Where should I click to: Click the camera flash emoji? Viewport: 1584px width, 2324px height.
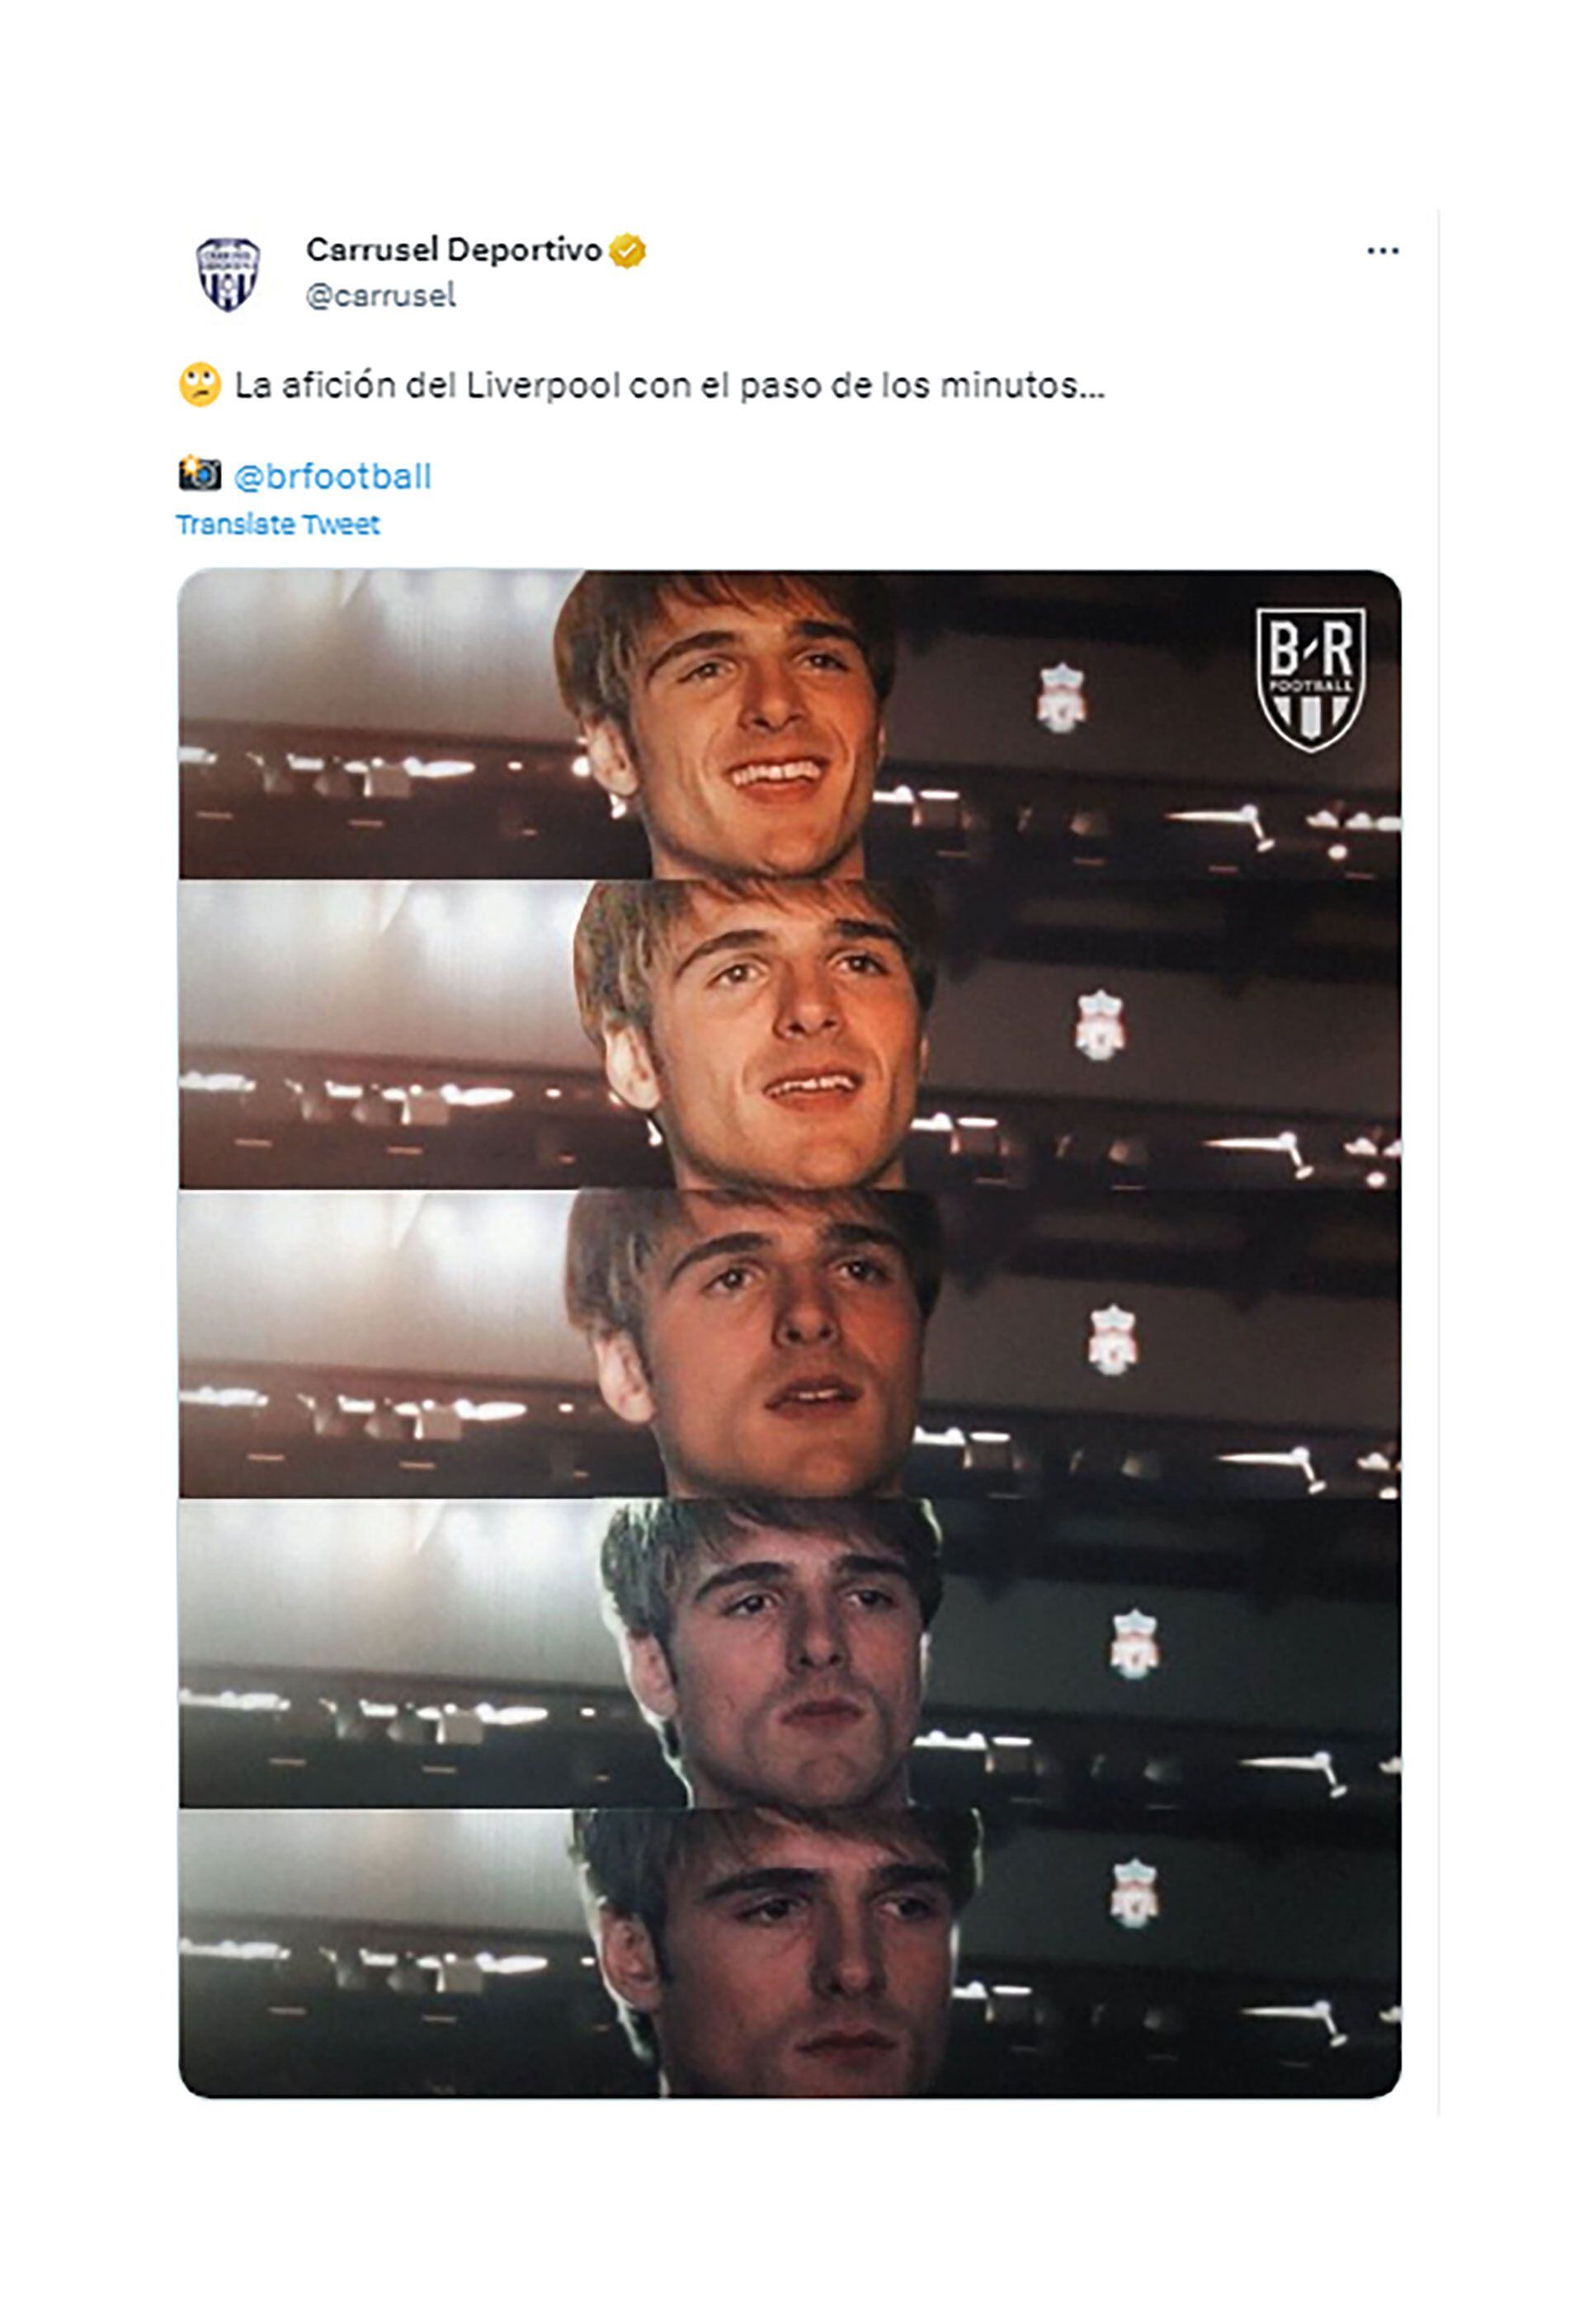[199, 473]
